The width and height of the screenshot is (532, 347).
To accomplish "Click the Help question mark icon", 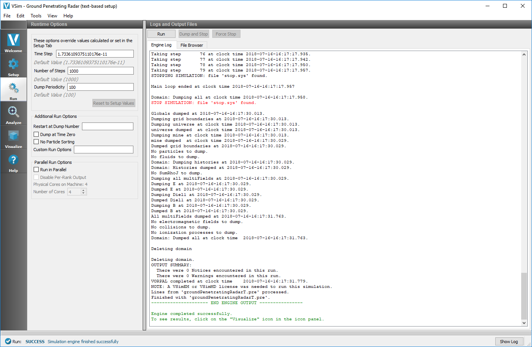I will pos(14,162).
